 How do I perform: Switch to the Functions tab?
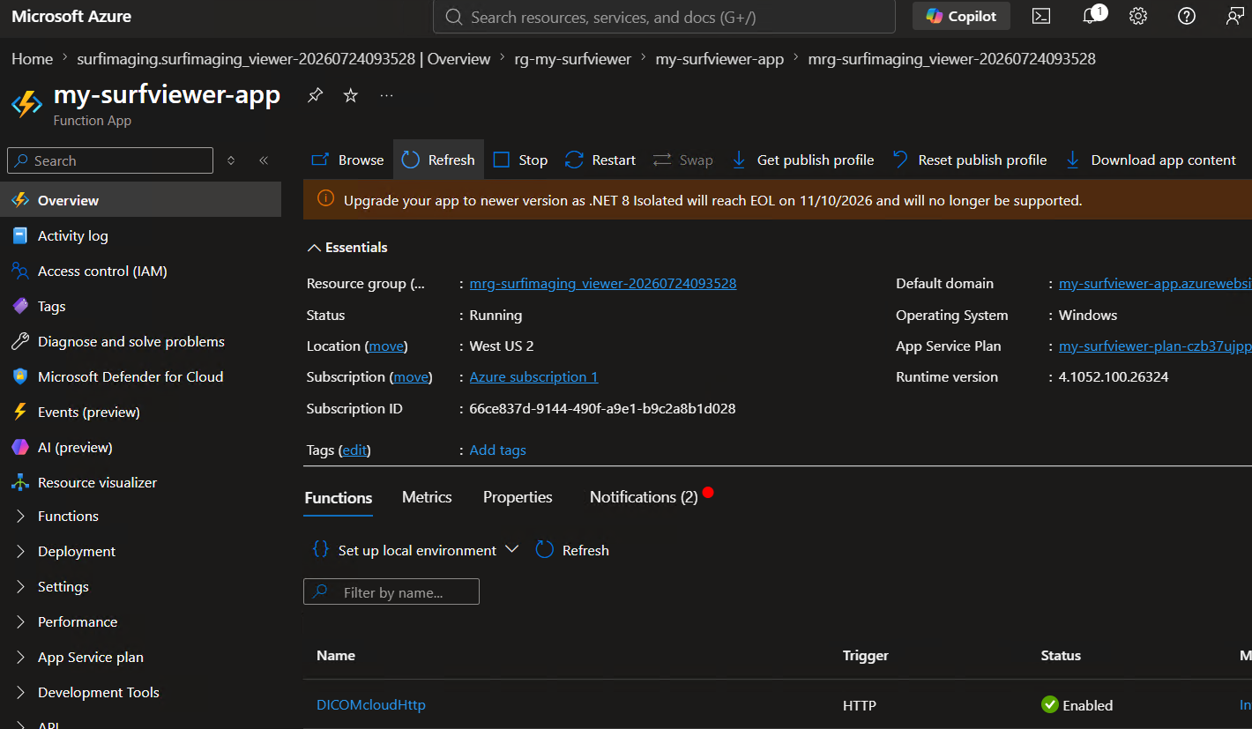[x=339, y=498]
